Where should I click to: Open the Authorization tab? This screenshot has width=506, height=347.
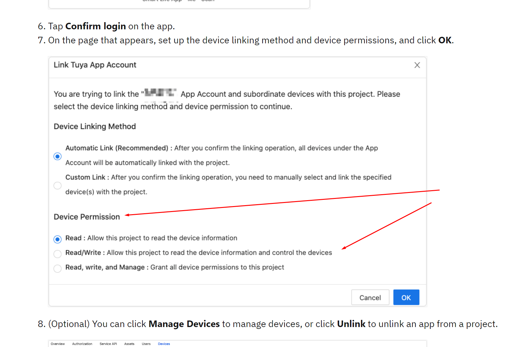82,344
